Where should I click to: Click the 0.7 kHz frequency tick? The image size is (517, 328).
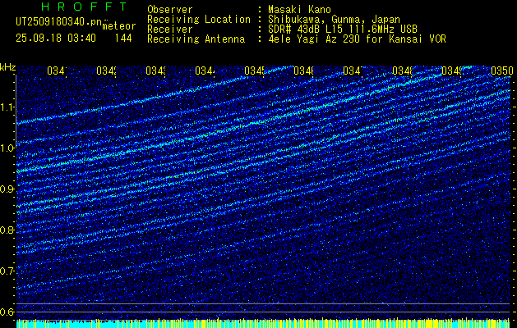click(7, 271)
